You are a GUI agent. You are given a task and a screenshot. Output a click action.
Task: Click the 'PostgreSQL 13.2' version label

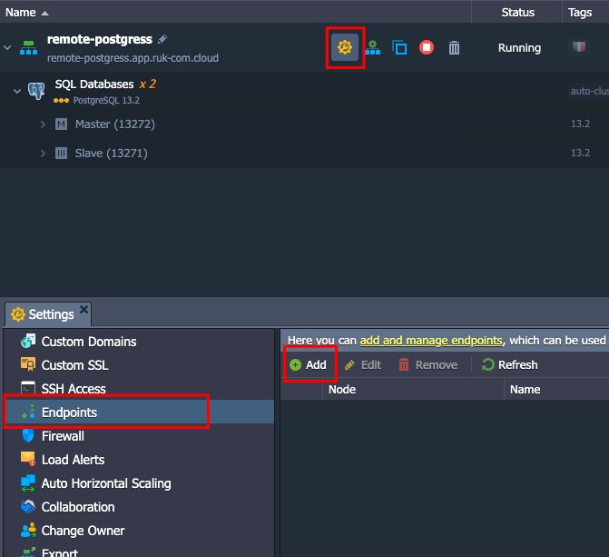tap(106, 100)
